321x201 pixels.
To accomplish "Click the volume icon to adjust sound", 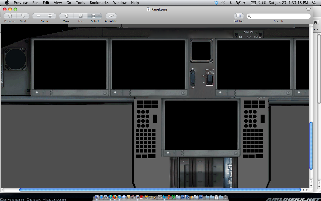I will (245, 3).
